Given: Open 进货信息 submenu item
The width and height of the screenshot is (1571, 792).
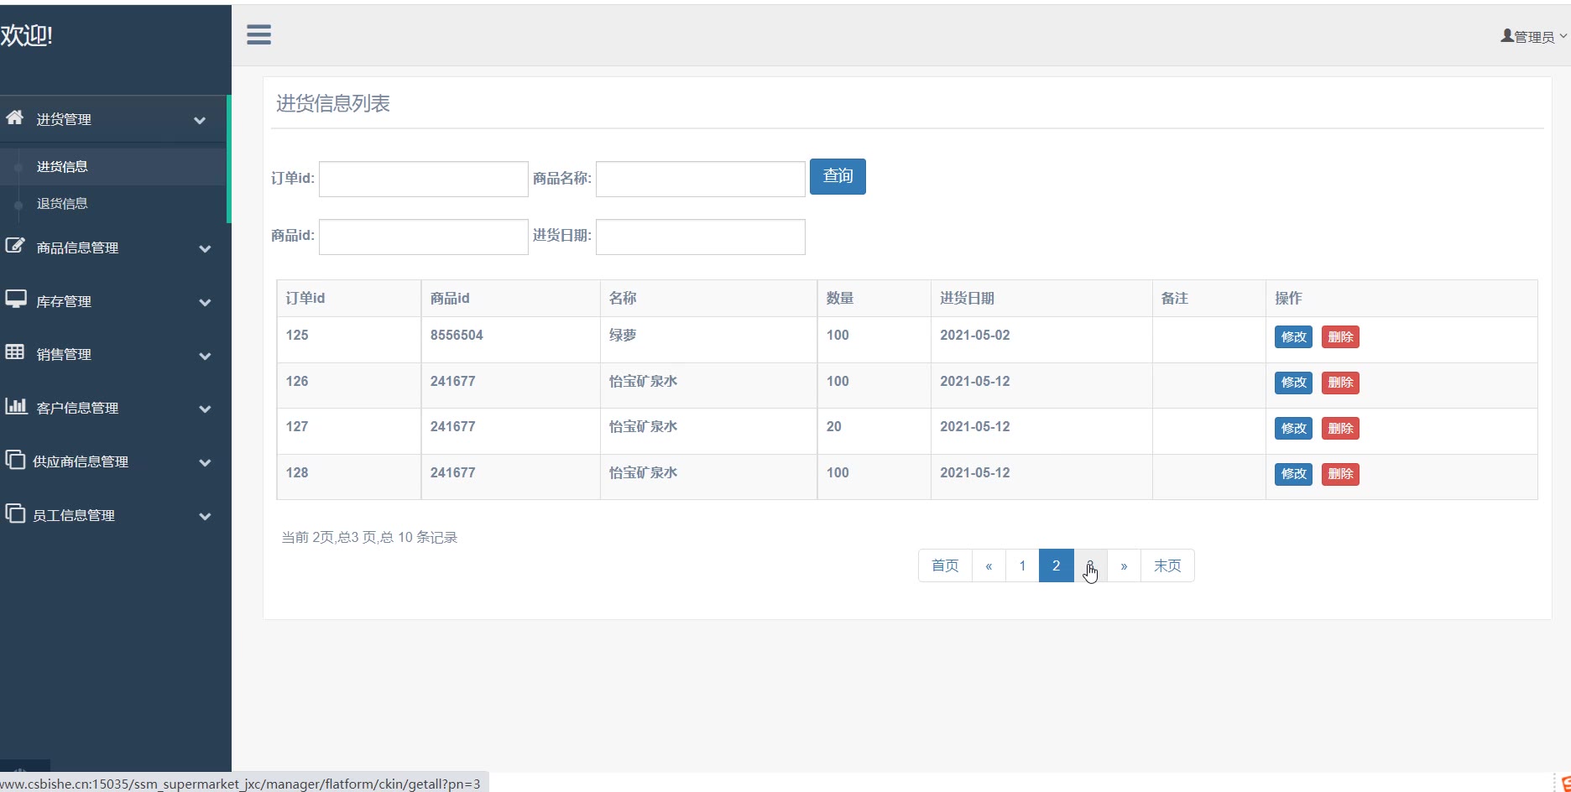Looking at the screenshot, I should [62, 167].
